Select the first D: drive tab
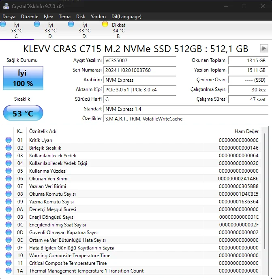 click(x=51, y=30)
